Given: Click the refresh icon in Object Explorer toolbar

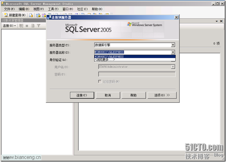Looking at the screenshot, I should (x=33, y=26).
